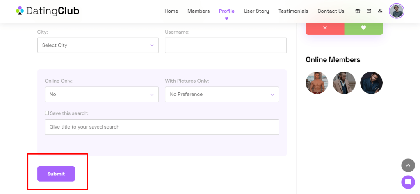
Task: Open the Testimonials menu item
Action: click(x=293, y=11)
